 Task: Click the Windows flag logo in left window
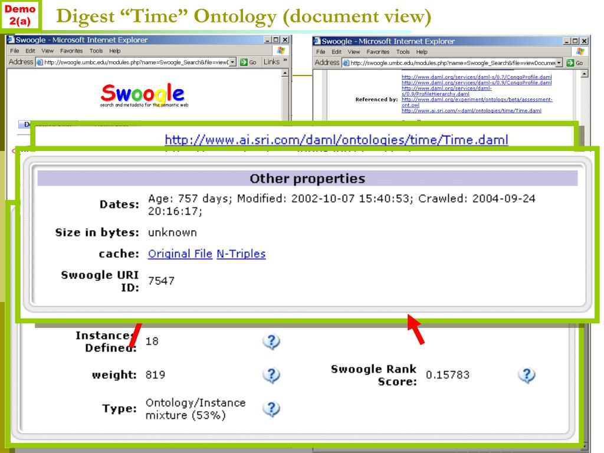[281, 51]
